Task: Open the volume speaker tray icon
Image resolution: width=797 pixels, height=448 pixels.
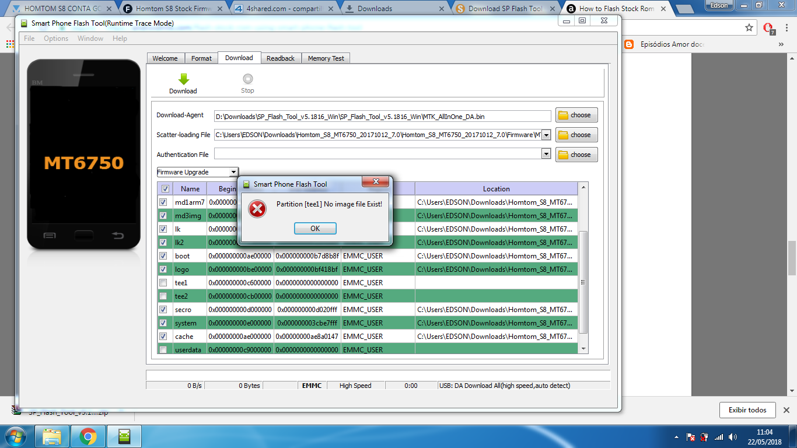Action: tap(733, 437)
